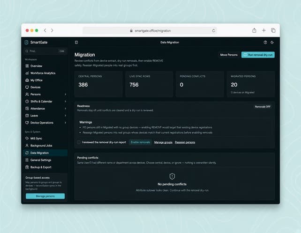Open a new browser tab
The image size is (301, 233).
264,30
